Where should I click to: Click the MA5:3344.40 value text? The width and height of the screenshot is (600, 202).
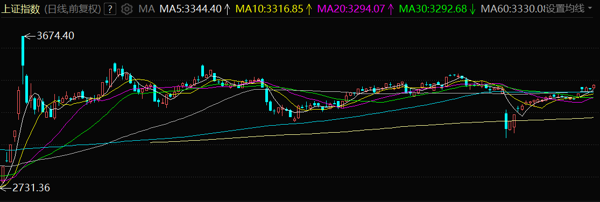[x=190, y=9]
